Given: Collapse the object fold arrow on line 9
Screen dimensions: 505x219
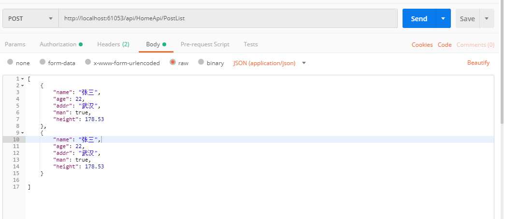Looking at the screenshot, I should pyautogui.click(x=23, y=133).
